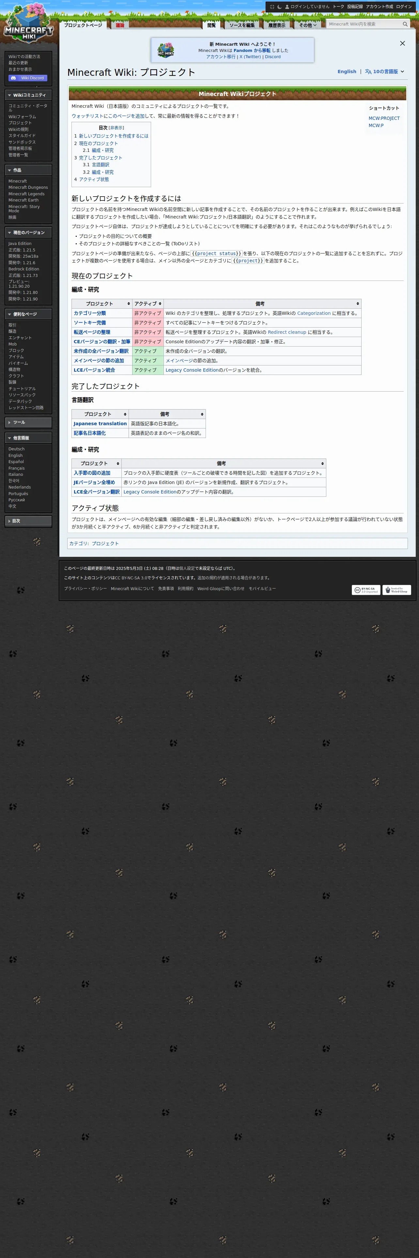419x1258 pixels.
Task: Switch to the プロジェクトページ tab
Action: point(84,25)
